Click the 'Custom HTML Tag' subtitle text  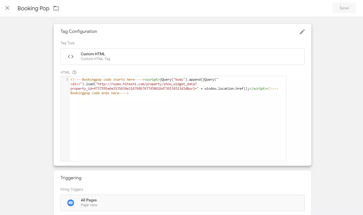coord(95,59)
